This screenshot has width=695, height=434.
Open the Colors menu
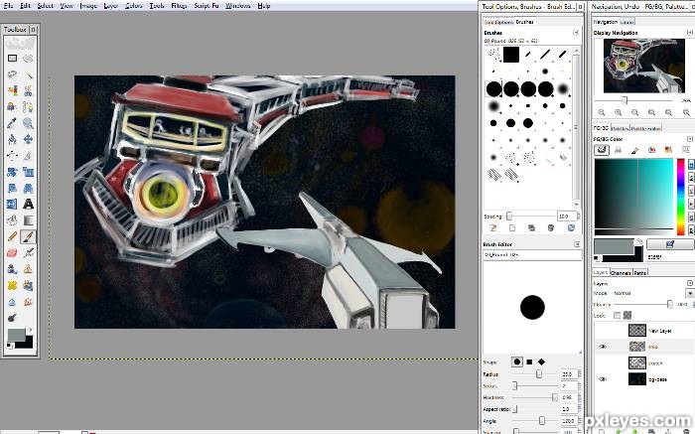click(x=133, y=6)
